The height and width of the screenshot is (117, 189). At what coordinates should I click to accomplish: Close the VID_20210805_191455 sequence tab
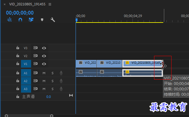(x=4, y=4)
